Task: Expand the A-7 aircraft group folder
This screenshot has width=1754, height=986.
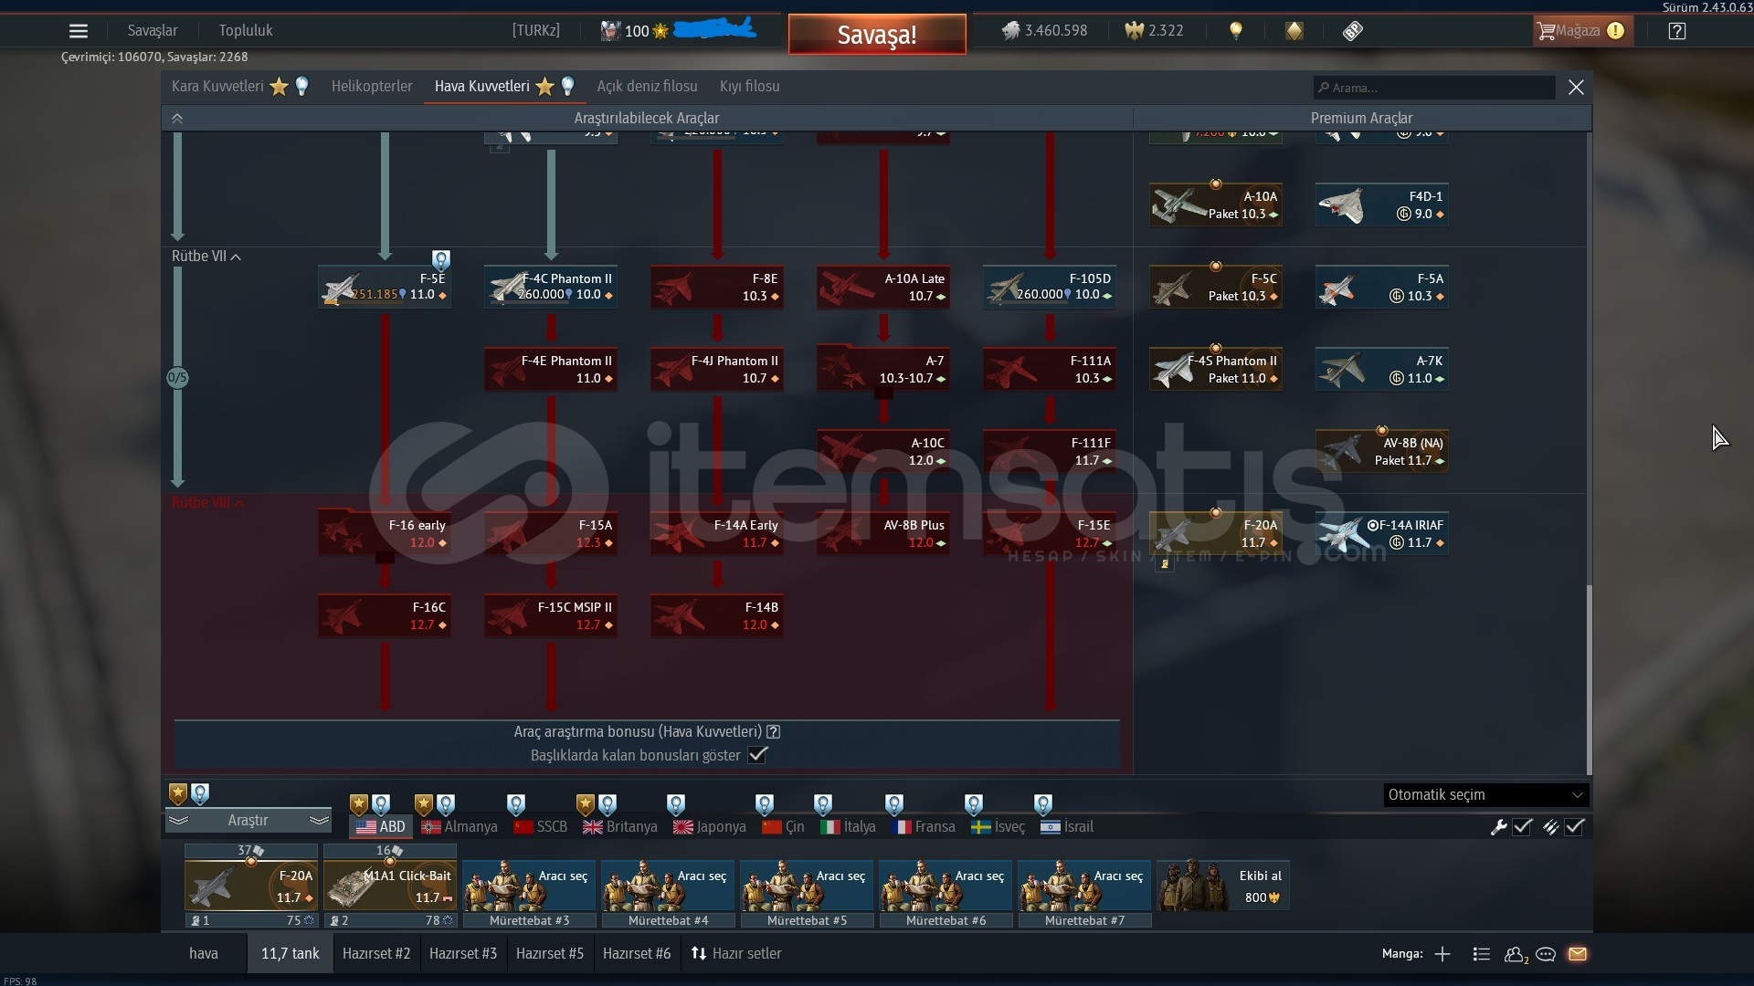Action: tap(883, 369)
